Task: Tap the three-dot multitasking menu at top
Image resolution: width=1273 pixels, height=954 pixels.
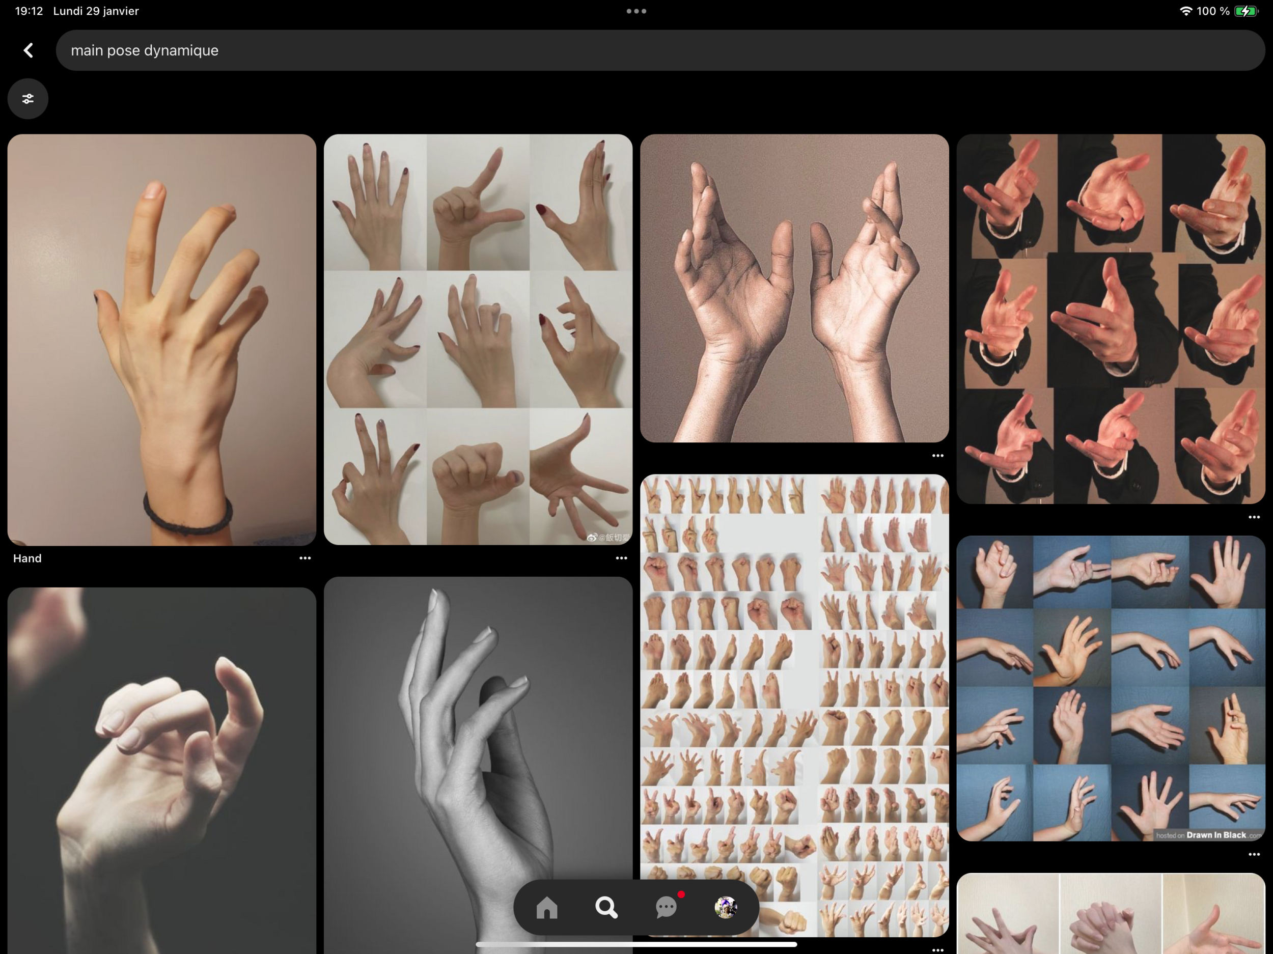Action: (x=636, y=11)
